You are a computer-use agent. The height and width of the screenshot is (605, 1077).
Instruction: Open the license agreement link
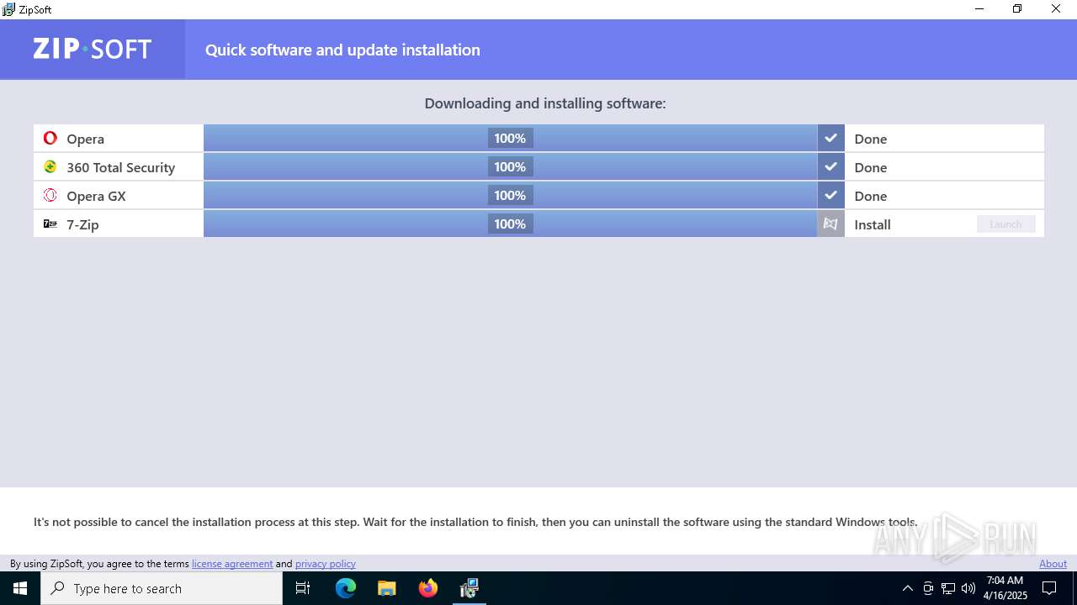(232, 564)
